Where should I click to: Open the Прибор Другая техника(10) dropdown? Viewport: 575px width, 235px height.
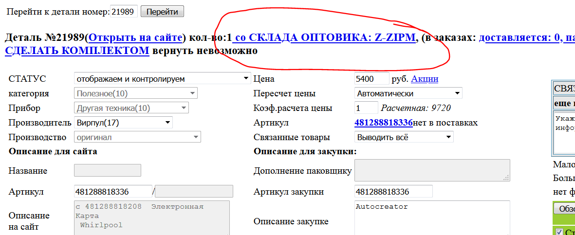point(131,108)
